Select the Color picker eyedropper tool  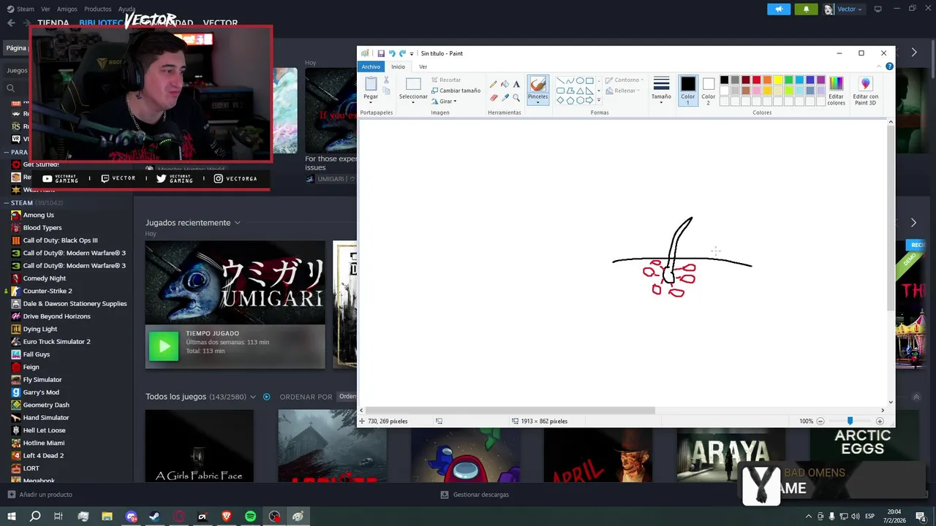point(505,97)
